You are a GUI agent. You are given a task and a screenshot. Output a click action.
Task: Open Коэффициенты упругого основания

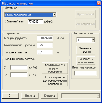pos(55,68)
